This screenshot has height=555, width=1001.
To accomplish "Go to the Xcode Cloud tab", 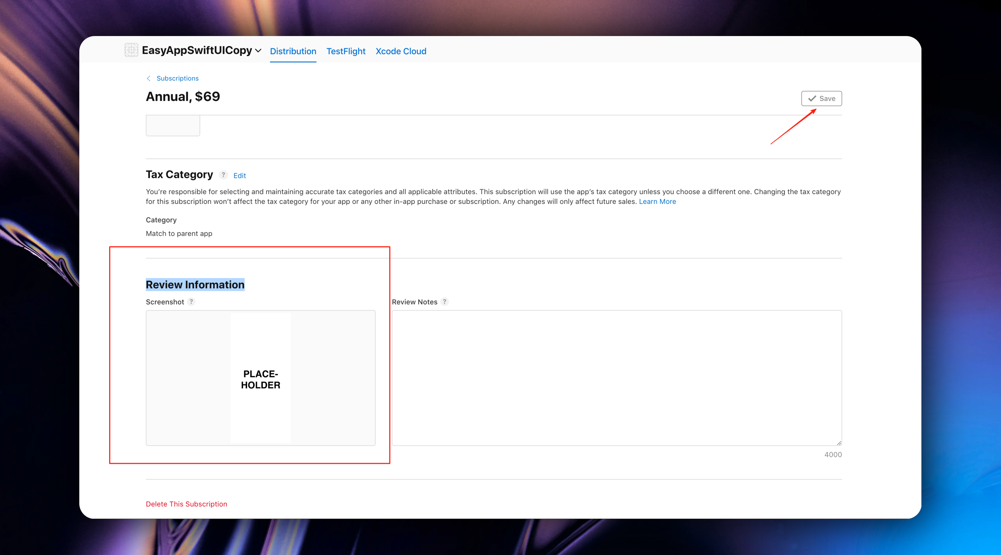I will [x=401, y=51].
